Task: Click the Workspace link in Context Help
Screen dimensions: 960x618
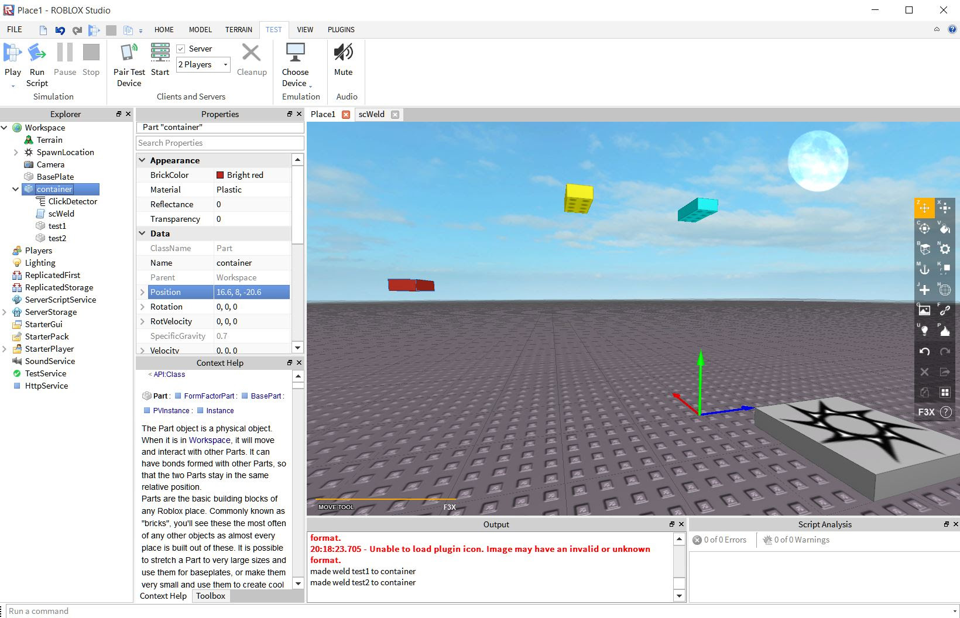Action: [x=210, y=440]
